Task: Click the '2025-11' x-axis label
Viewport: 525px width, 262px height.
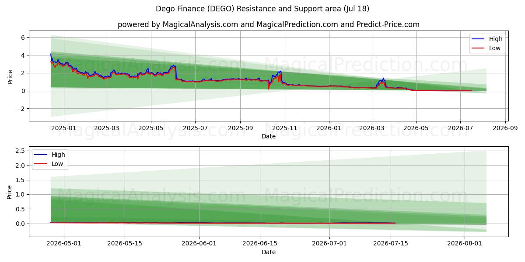Action: click(285, 128)
